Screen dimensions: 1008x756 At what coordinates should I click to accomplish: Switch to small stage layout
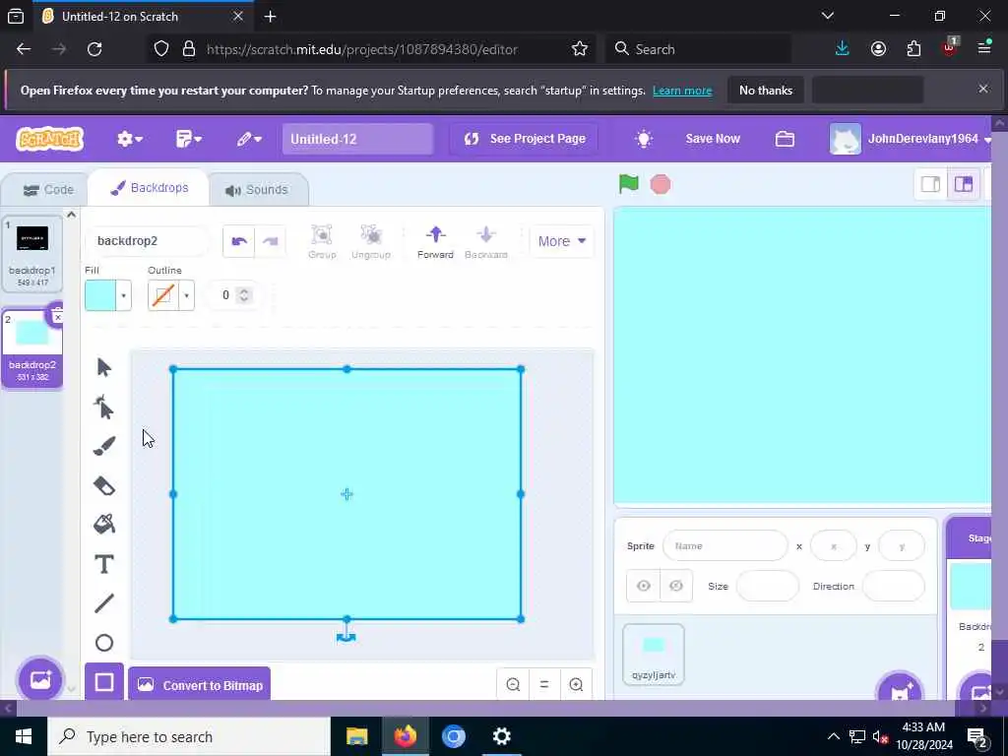click(930, 184)
